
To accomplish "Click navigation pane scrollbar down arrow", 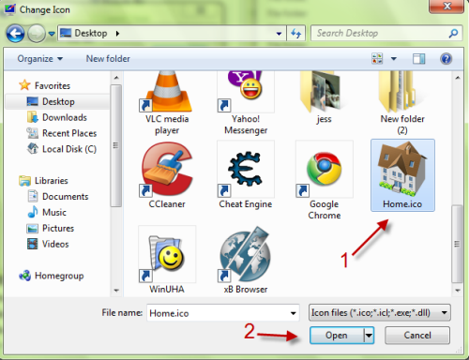I will point(116,291).
